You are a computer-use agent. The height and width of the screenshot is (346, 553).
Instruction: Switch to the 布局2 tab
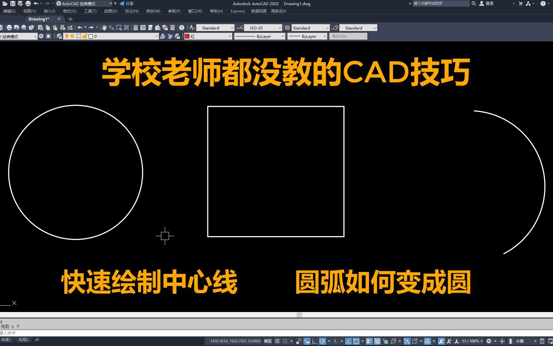click(23, 339)
